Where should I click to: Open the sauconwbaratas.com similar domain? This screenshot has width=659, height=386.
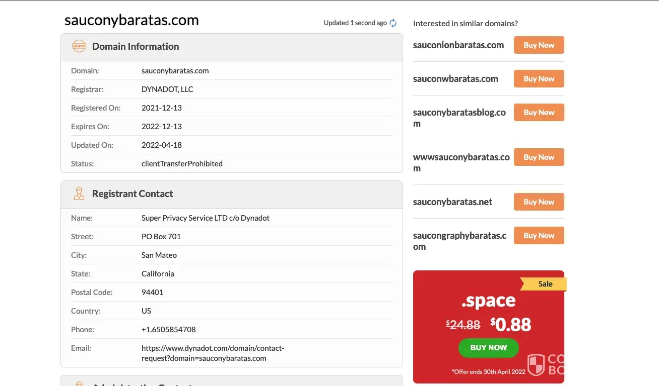(455, 79)
